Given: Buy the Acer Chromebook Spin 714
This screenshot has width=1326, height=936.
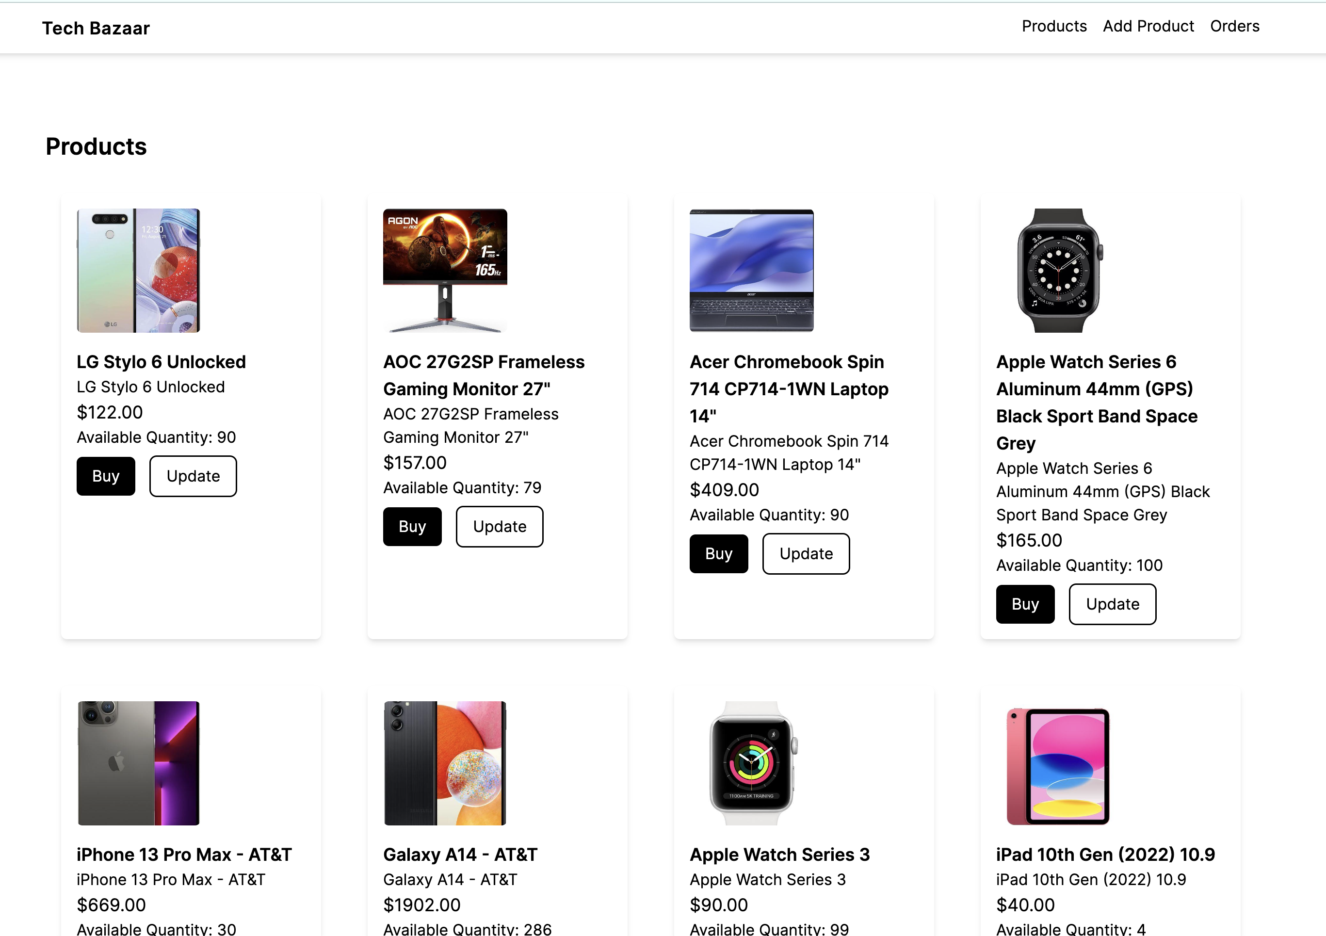Looking at the screenshot, I should click(718, 553).
